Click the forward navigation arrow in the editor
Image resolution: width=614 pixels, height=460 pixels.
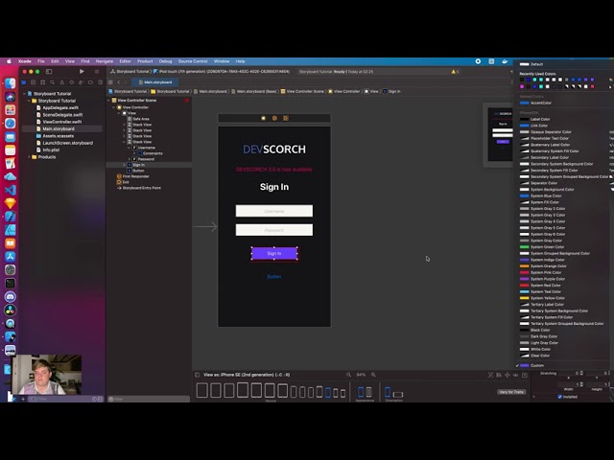(126, 82)
